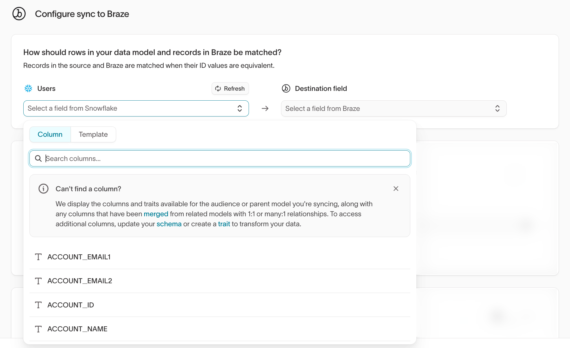This screenshot has height=348, width=570.
Task: Open the merged link
Action: pos(156,214)
